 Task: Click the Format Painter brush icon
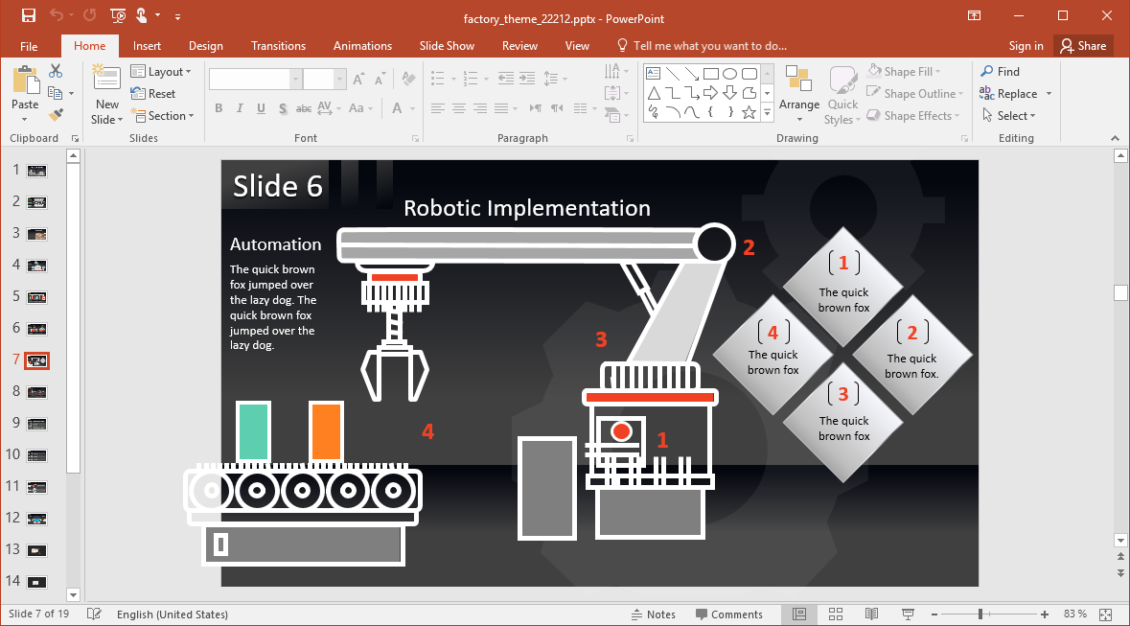(56, 115)
